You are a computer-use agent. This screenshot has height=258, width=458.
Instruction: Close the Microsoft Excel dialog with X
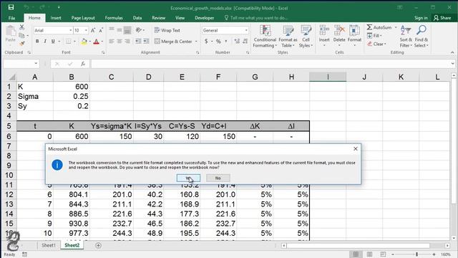tap(356, 148)
